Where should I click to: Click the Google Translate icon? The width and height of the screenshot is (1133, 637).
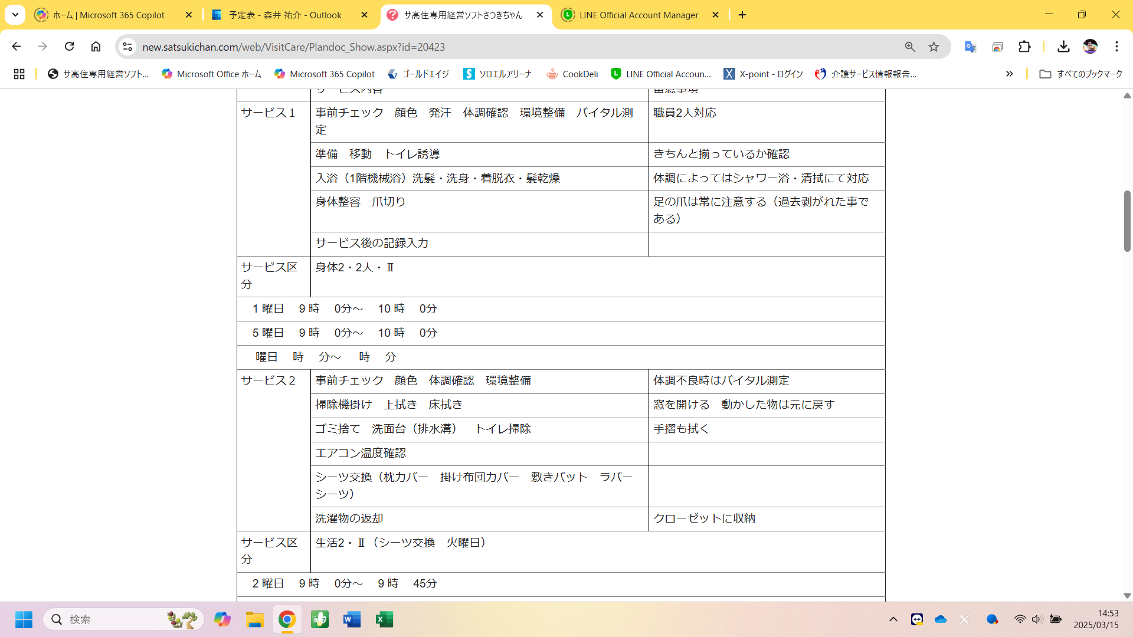[x=970, y=47]
